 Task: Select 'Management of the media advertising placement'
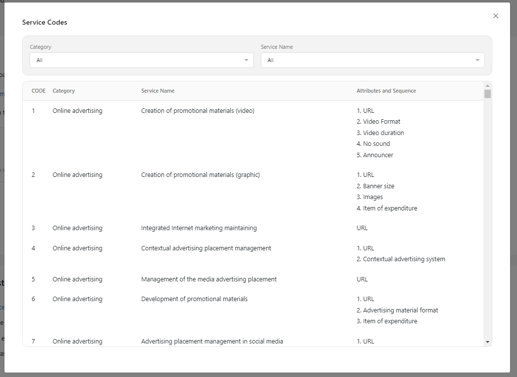pos(209,279)
